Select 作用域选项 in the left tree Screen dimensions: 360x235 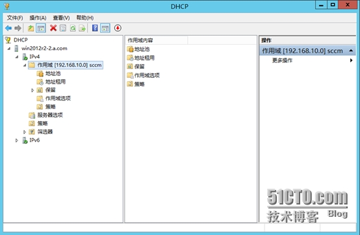pos(58,99)
